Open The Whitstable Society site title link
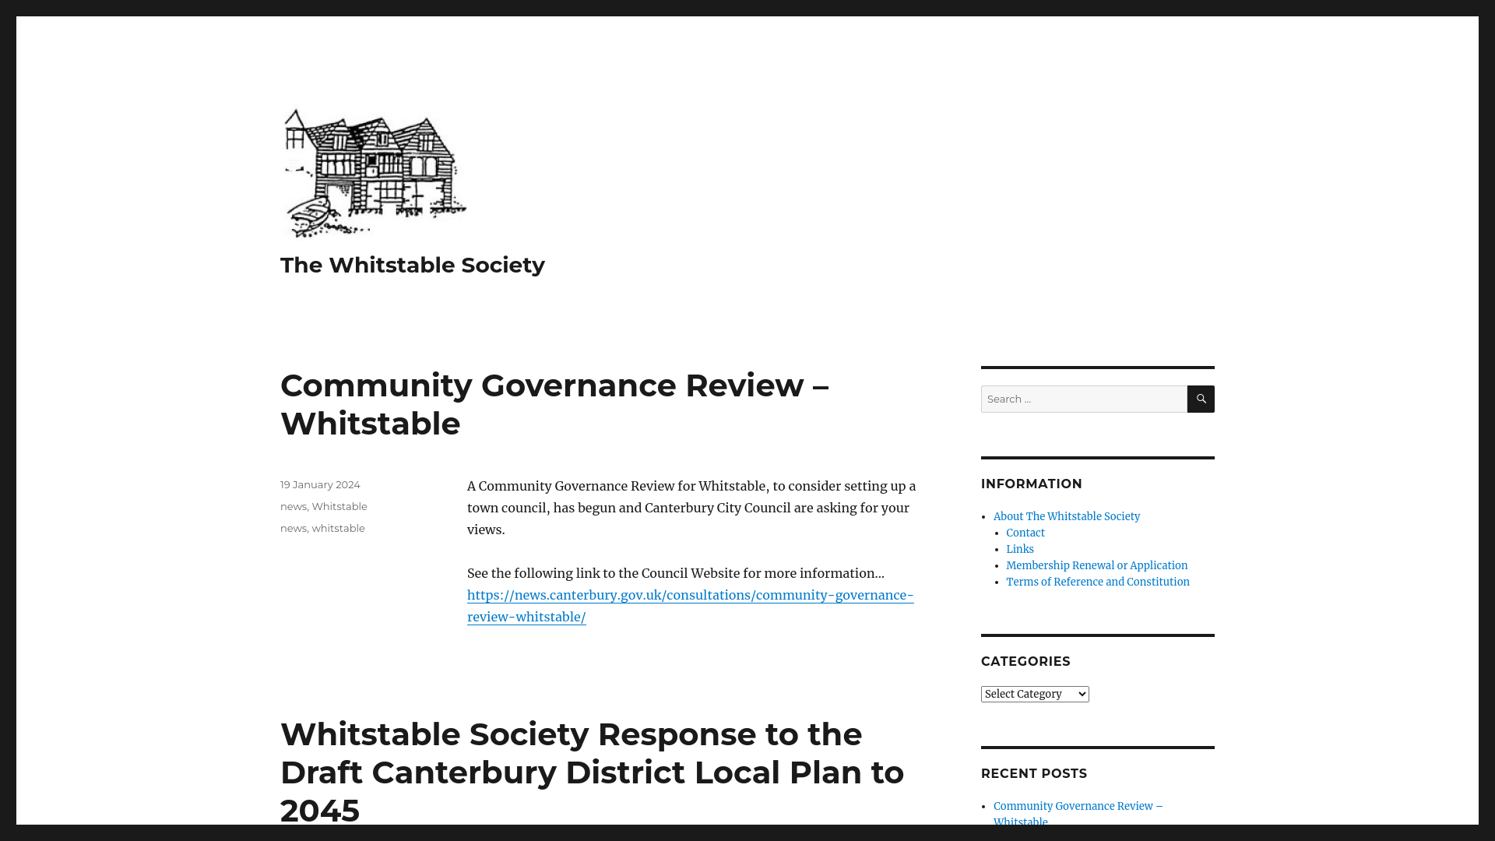Image resolution: width=1495 pixels, height=841 pixels. pyautogui.click(x=413, y=265)
